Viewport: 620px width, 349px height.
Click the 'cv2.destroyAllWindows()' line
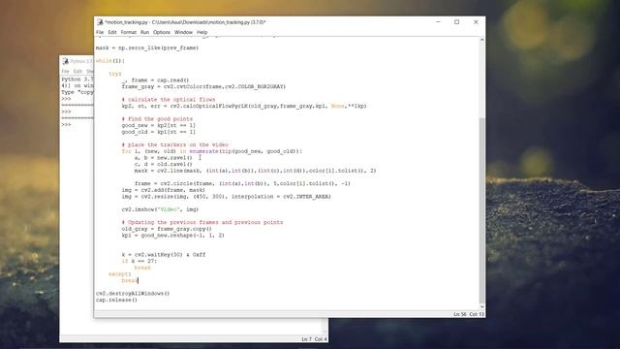point(133,294)
